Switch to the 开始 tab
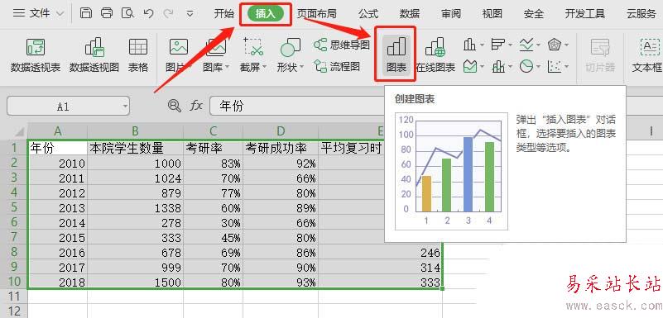The width and height of the screenshot is (663, 318). coord(223,14)
